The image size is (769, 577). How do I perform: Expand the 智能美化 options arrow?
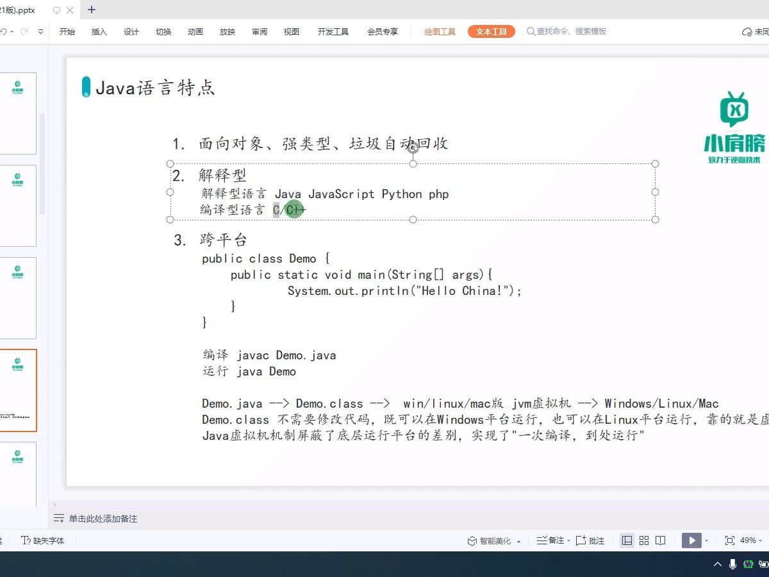(x=519, y=540)
